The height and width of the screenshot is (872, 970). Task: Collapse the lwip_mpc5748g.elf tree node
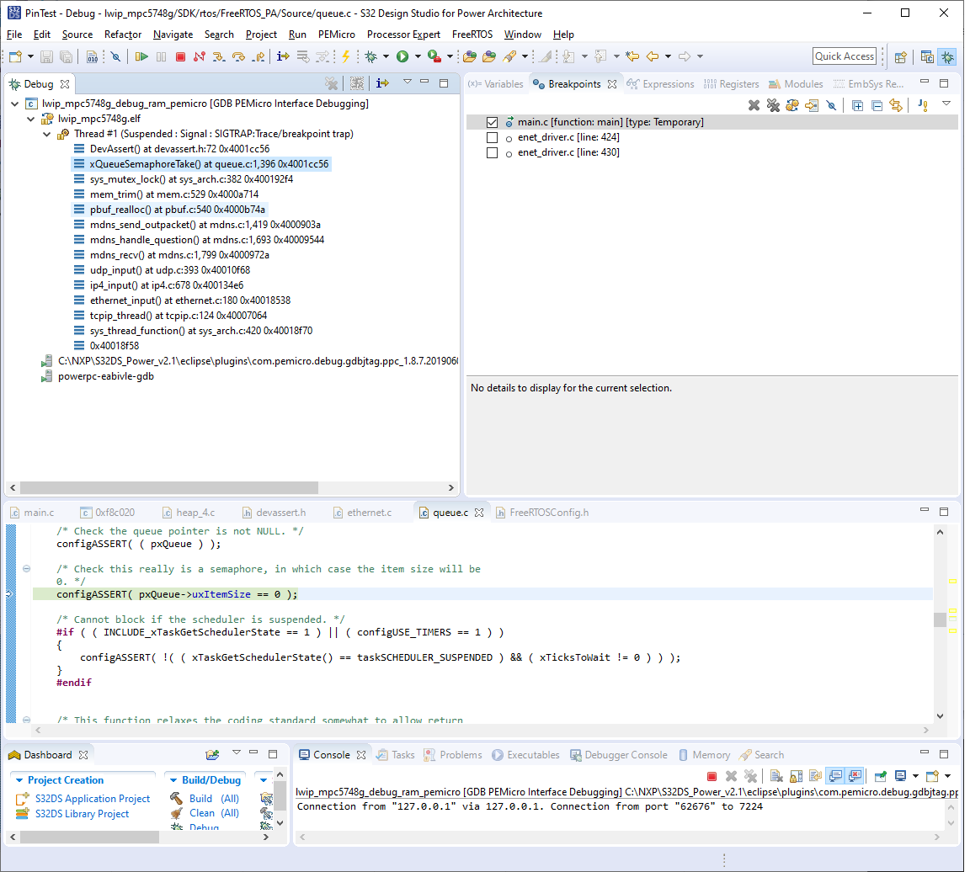(32, 119)
